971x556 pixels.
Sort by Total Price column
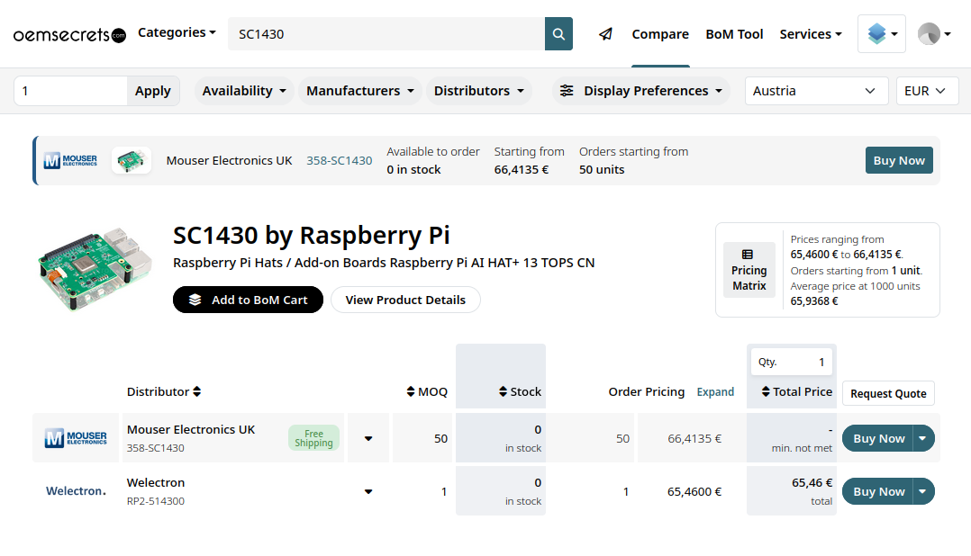point(797,391)
